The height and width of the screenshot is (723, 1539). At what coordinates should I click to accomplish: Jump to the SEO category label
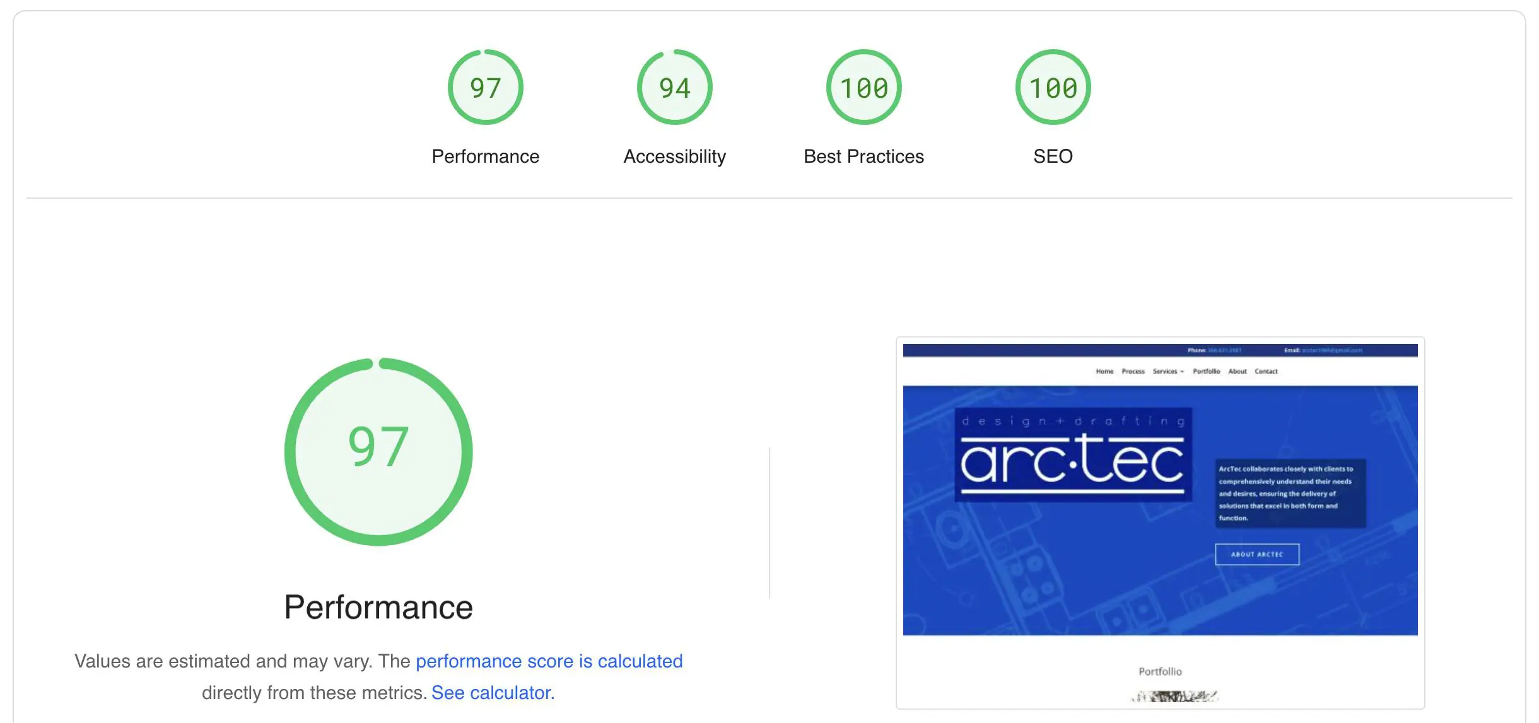tap(1053, 156)
